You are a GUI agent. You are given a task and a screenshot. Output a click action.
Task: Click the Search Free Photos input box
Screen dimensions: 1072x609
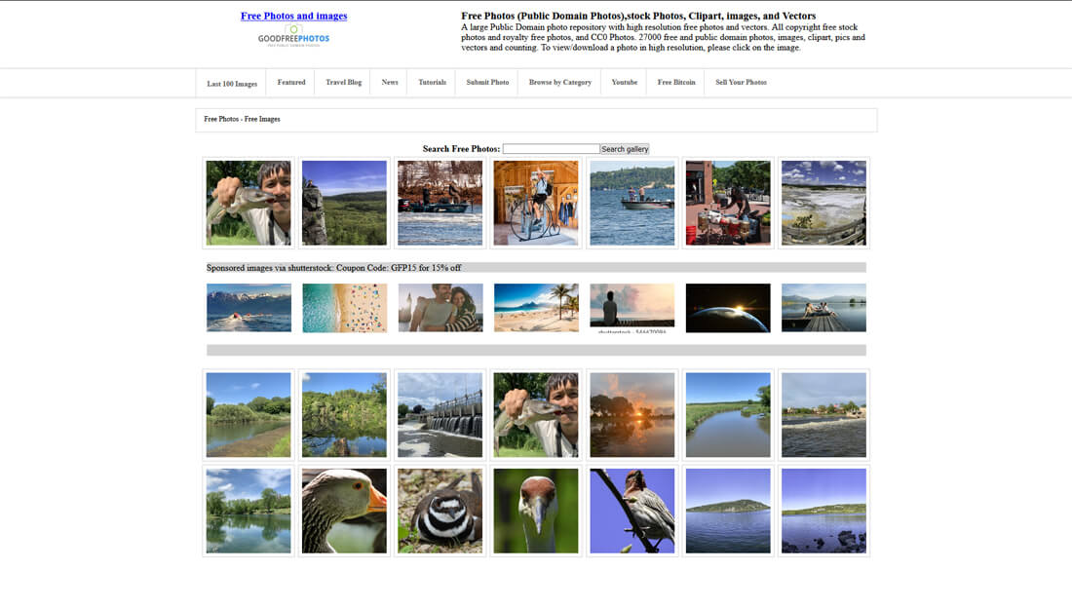click(551, 148)
